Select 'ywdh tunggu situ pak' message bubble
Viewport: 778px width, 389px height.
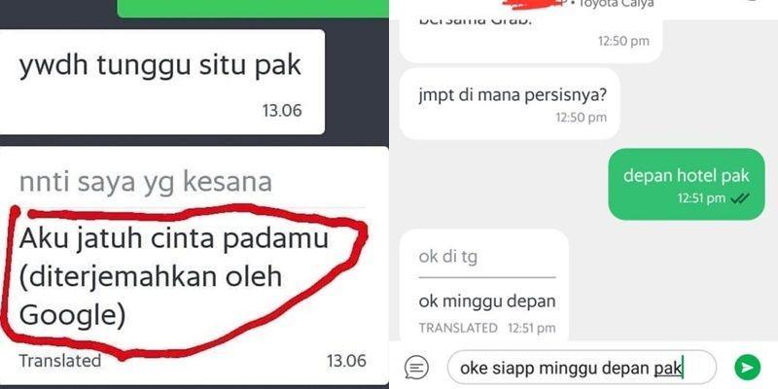[x=162, y=82]
